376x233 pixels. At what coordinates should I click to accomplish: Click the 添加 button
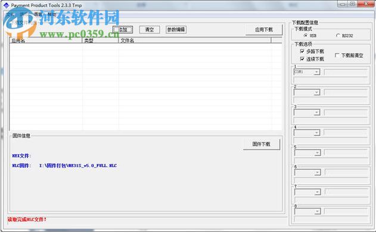123,29
